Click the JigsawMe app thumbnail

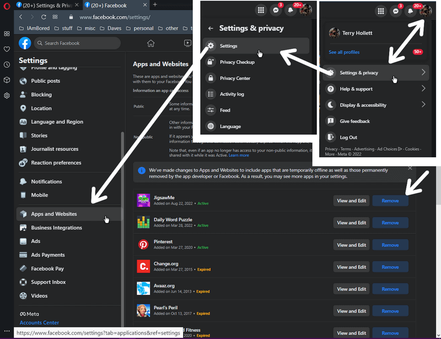click(143, 200)
